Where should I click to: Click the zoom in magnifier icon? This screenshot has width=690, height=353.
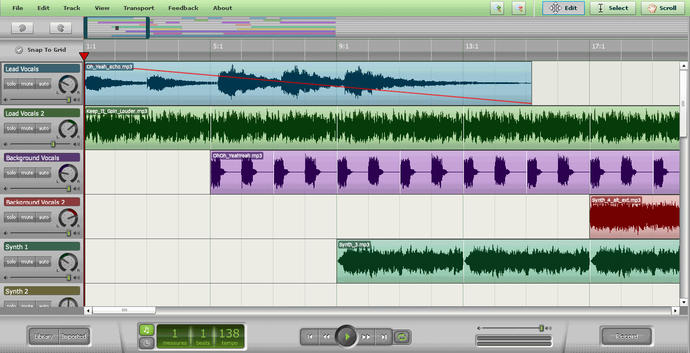[x=497, y=8]
